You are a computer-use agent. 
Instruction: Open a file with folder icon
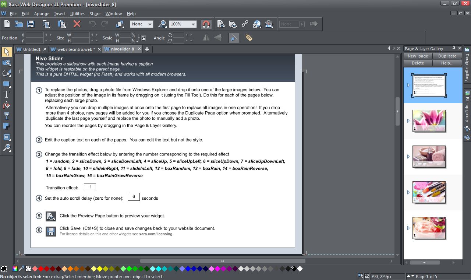tap(19, 24)
